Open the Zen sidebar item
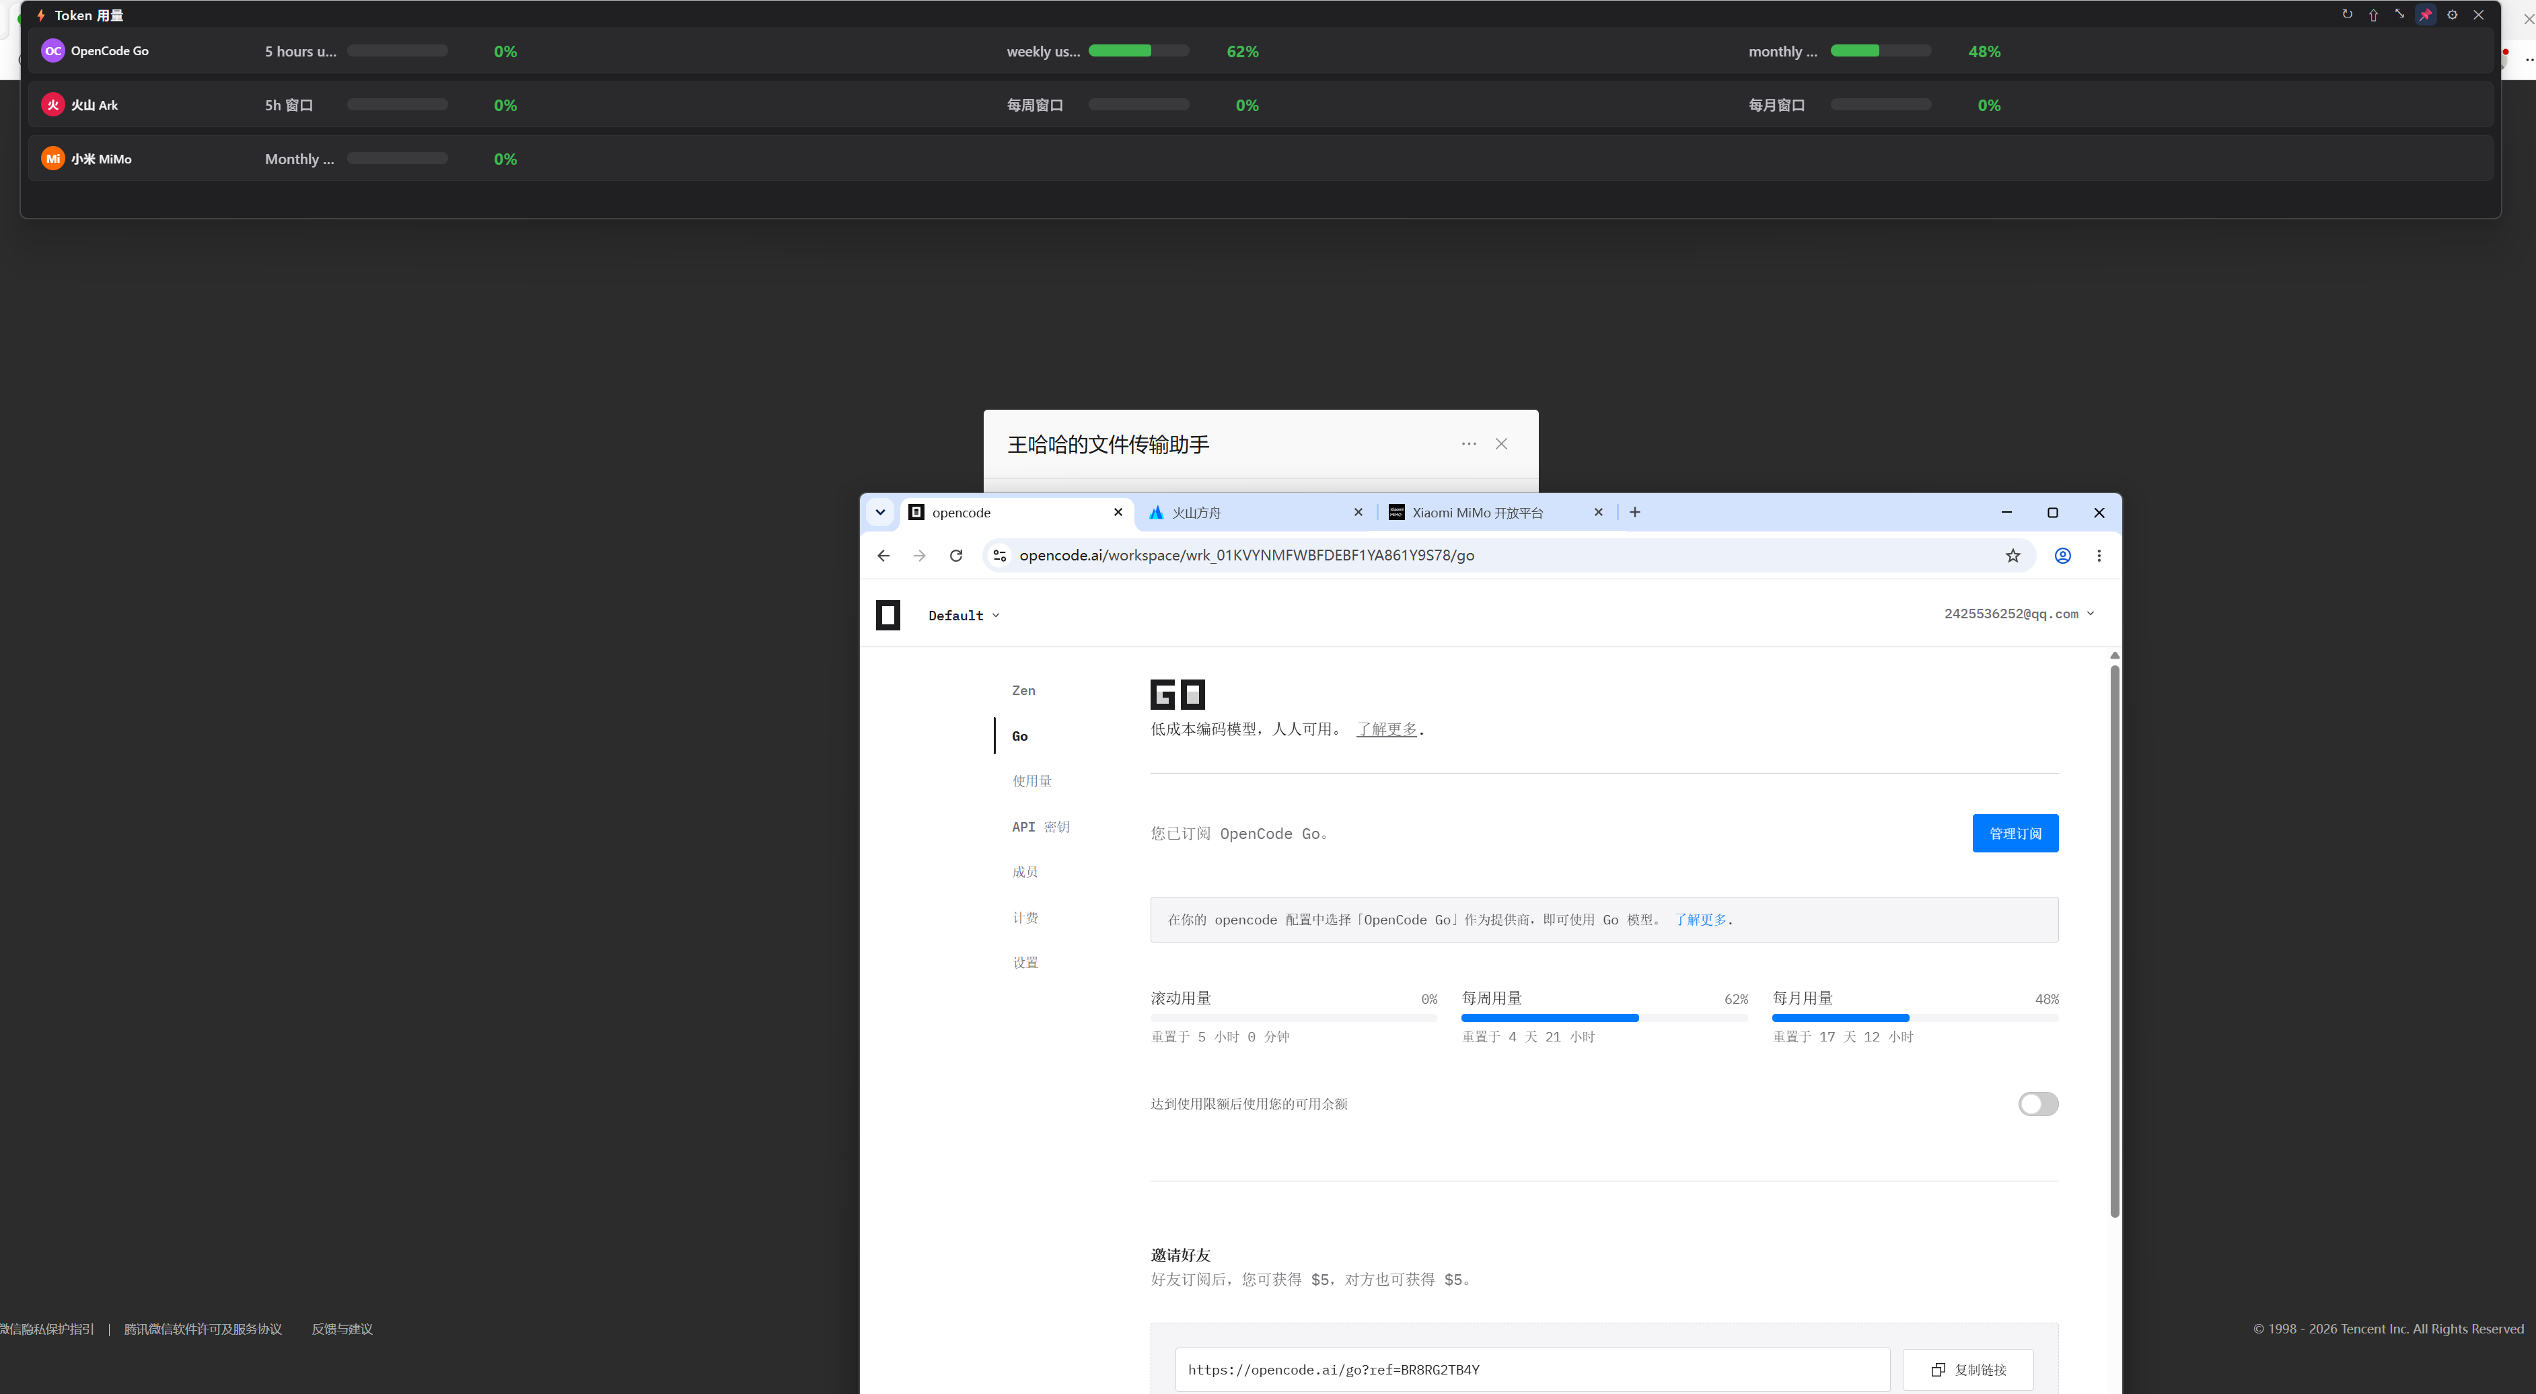Screen dimensions: 2536x1394 tap(1024, 690)
